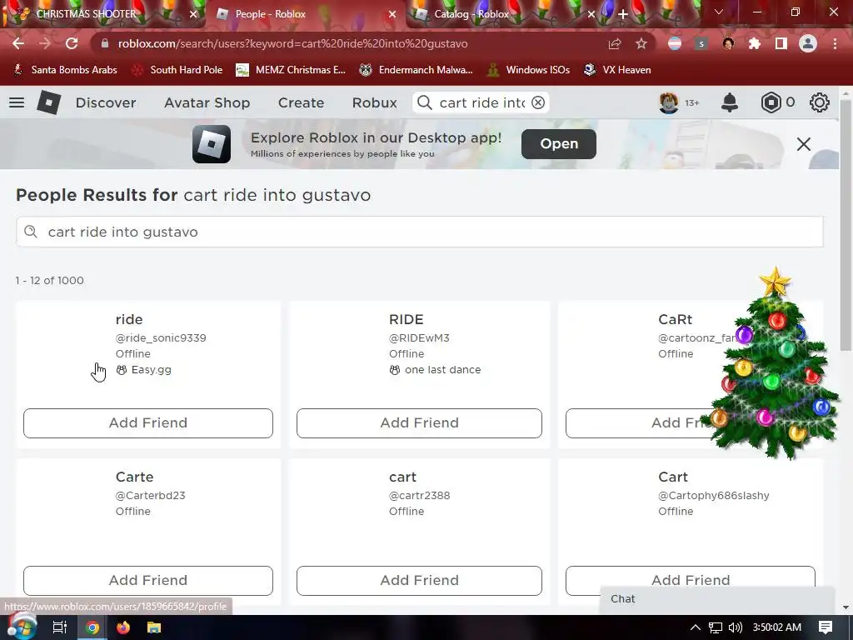Open the Chrome three-dot menu
The width and height of the screenshot is (853, 640).
point(835,43)
